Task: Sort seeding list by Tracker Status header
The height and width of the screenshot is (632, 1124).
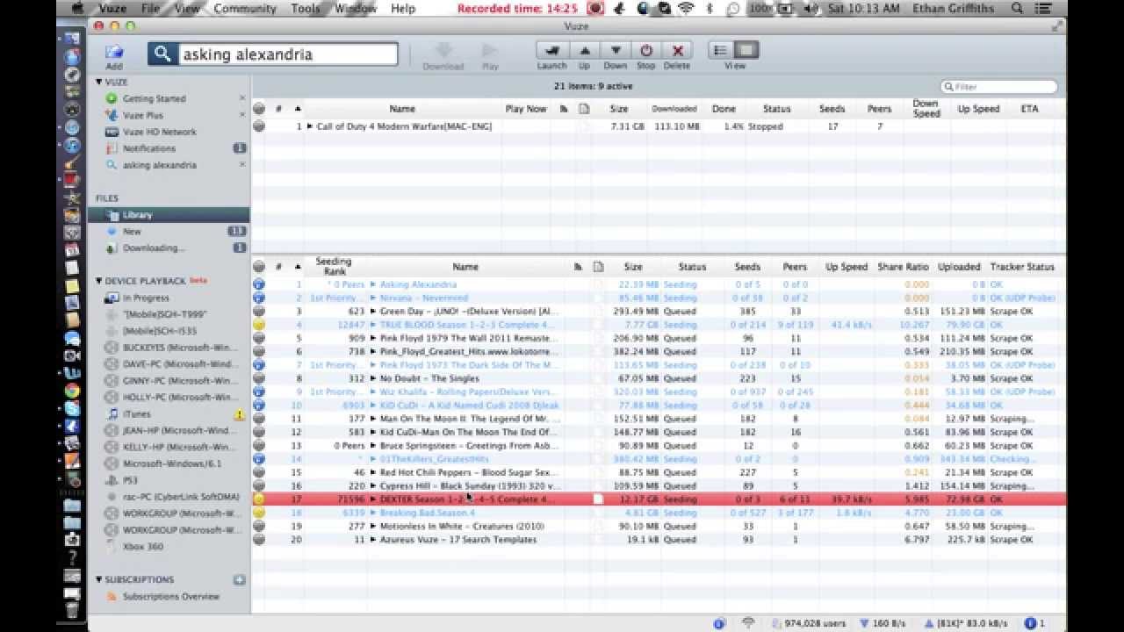Action: pyautogui.click(x=1022, y=267)
